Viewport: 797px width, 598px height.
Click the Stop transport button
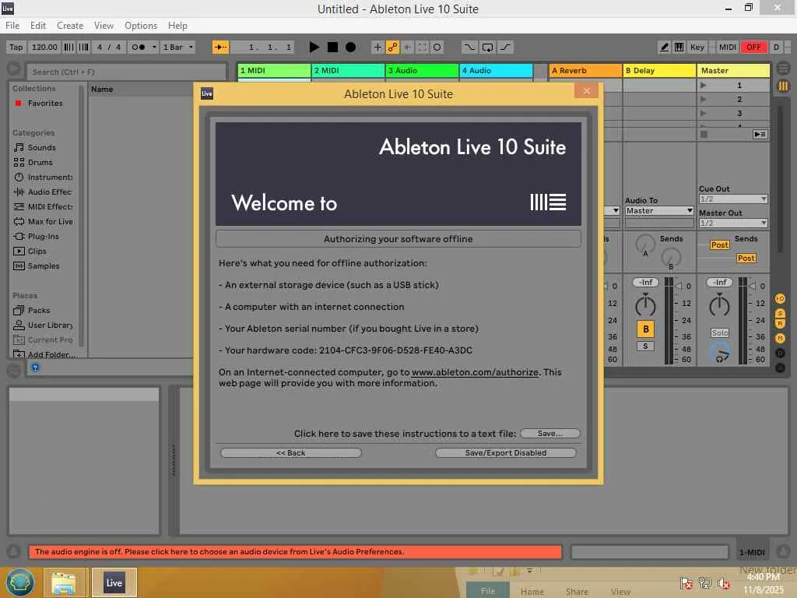point(332,47)
